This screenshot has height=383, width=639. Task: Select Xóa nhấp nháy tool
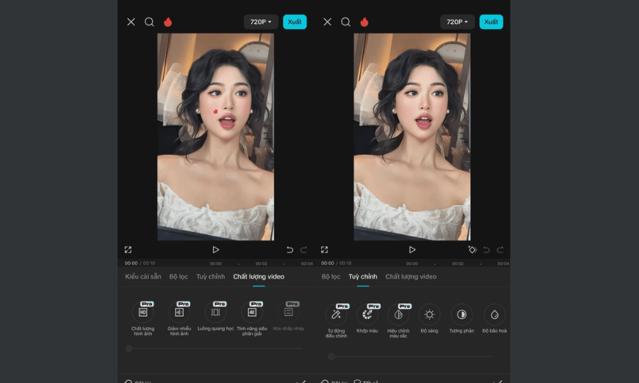(x=288, y=317)
